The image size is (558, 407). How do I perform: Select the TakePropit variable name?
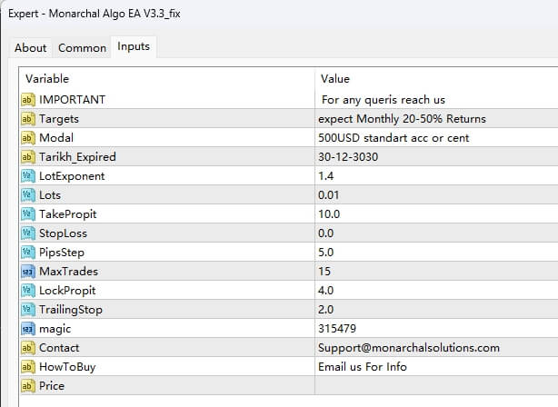click(67, 214)
